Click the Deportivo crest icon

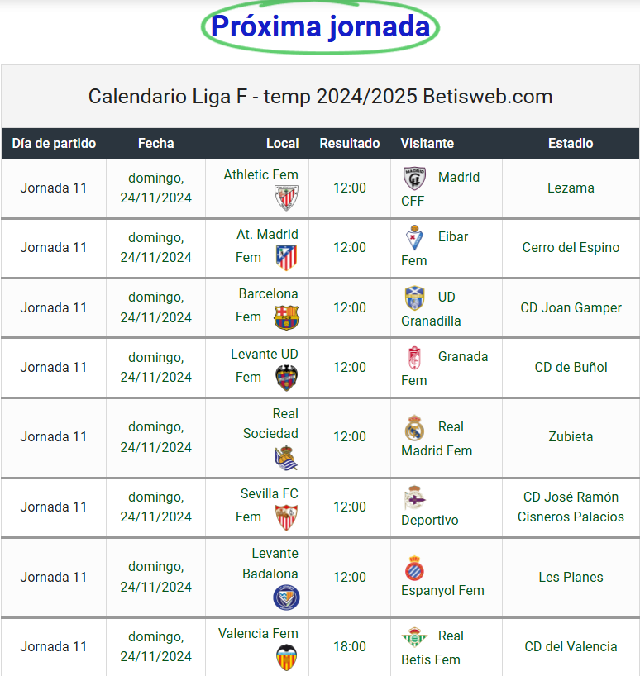[x=414, y=498]
